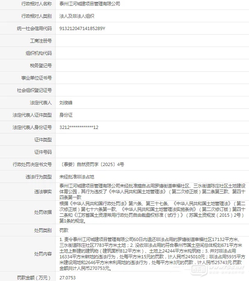Click the 违法事实 description text
This screenshot has width=249, height=281.
152,191
